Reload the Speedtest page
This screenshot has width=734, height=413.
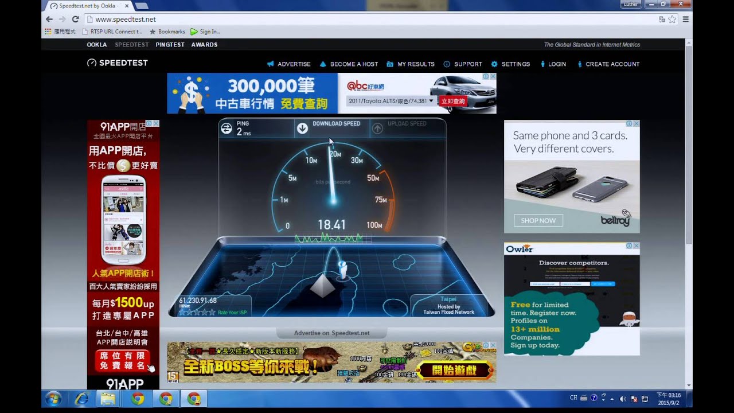click(x=75, y=19)
